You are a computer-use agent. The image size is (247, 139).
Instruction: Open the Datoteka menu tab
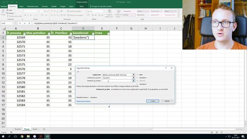(4, 7)
